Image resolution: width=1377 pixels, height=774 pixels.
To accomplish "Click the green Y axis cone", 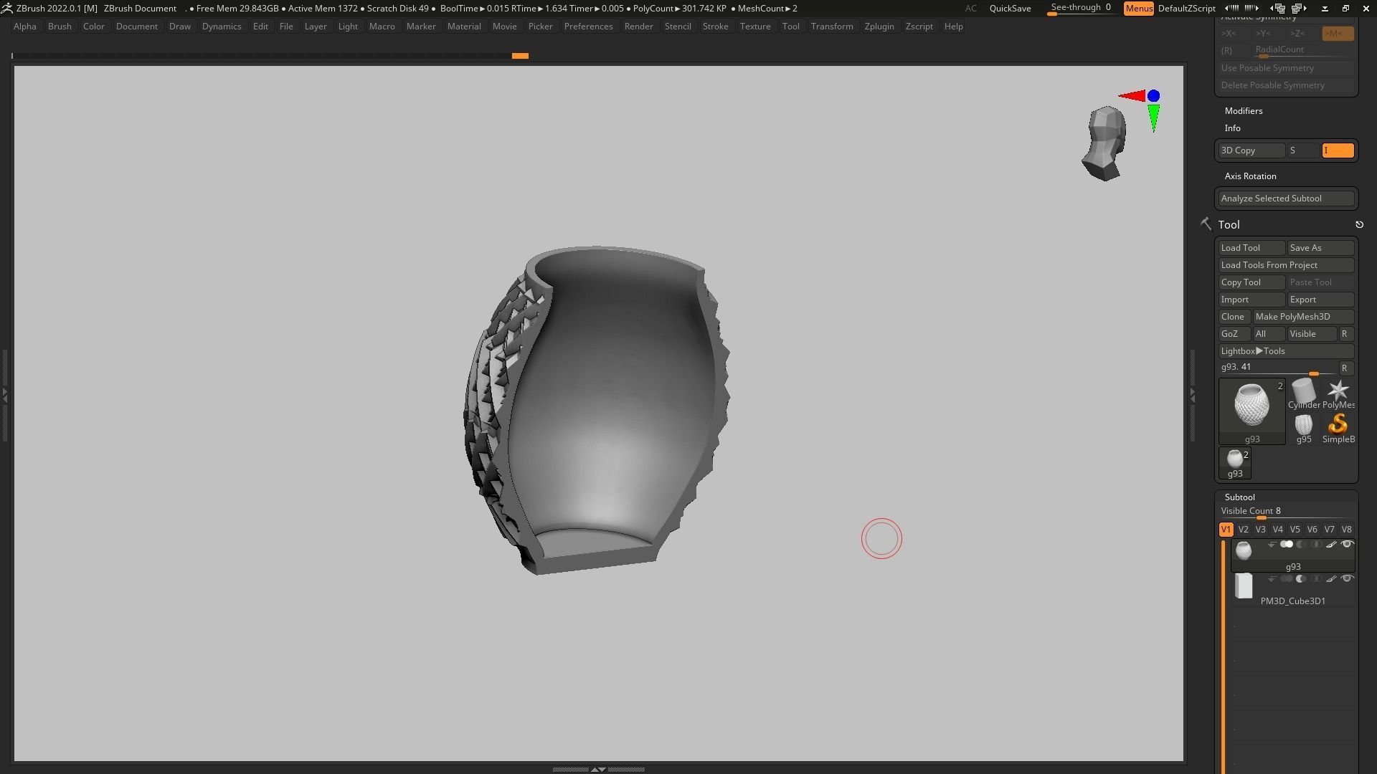I will [1153, 118].
